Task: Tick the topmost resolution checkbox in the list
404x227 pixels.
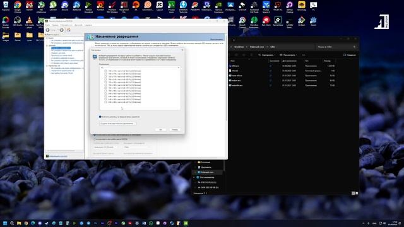Action: pos(105,71)
